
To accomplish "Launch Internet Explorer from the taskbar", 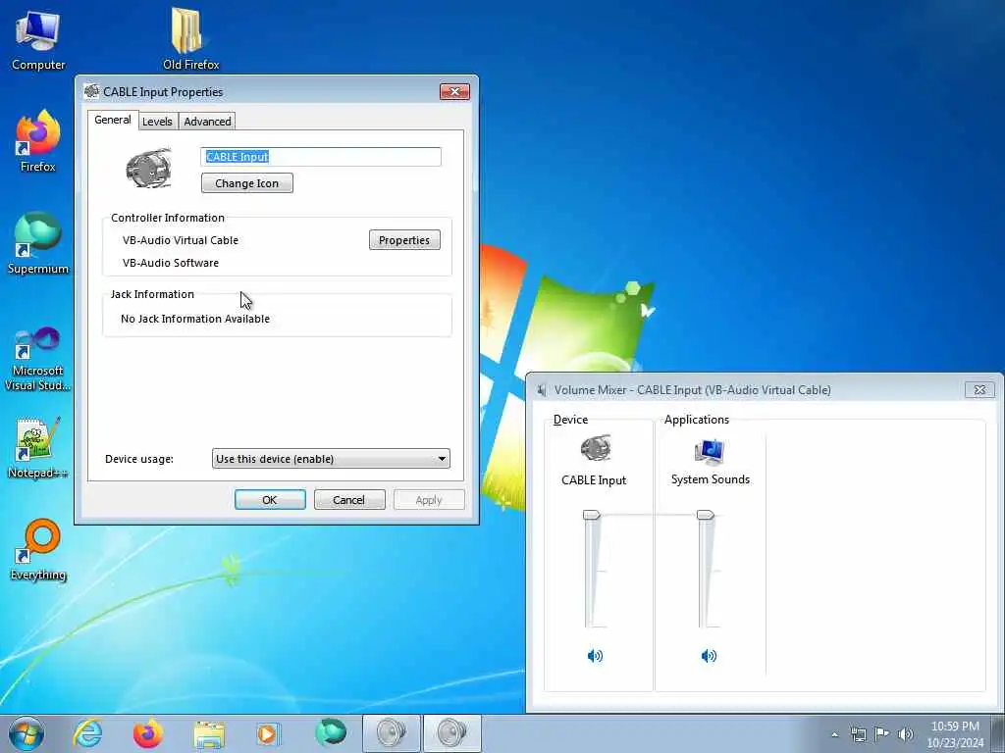I will [87, 733].
